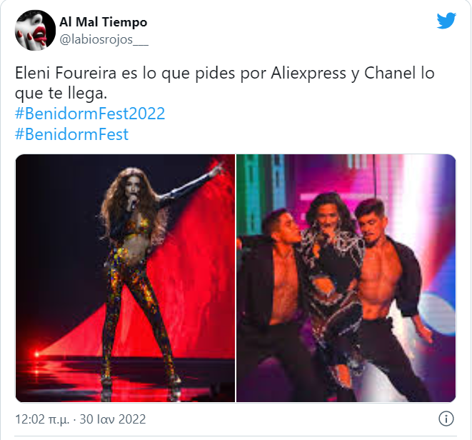The image size is (472, 440).
Task: Follow the #BenidormFest2022 hashtag
Action: (90, 114)
